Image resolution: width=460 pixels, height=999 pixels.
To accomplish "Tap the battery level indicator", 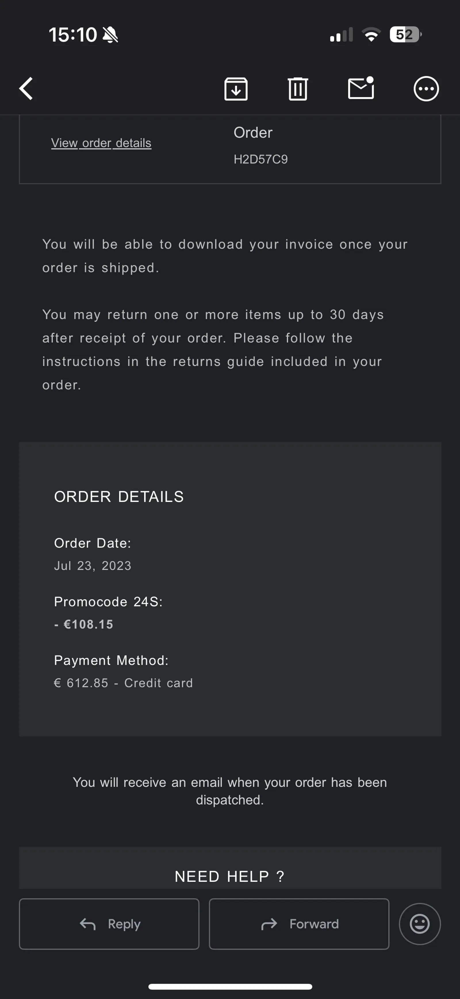I will tap(405, 35).
